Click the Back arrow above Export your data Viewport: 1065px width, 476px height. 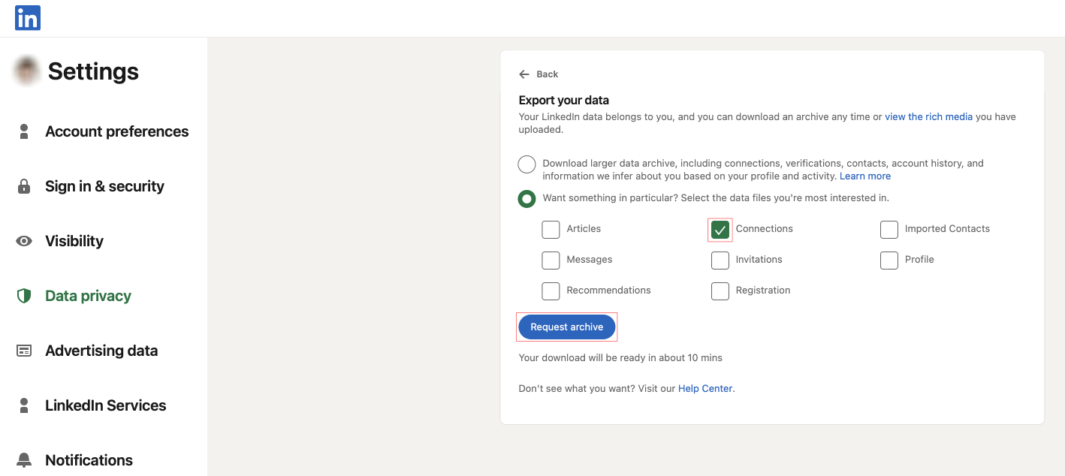[x=524, y=74]
